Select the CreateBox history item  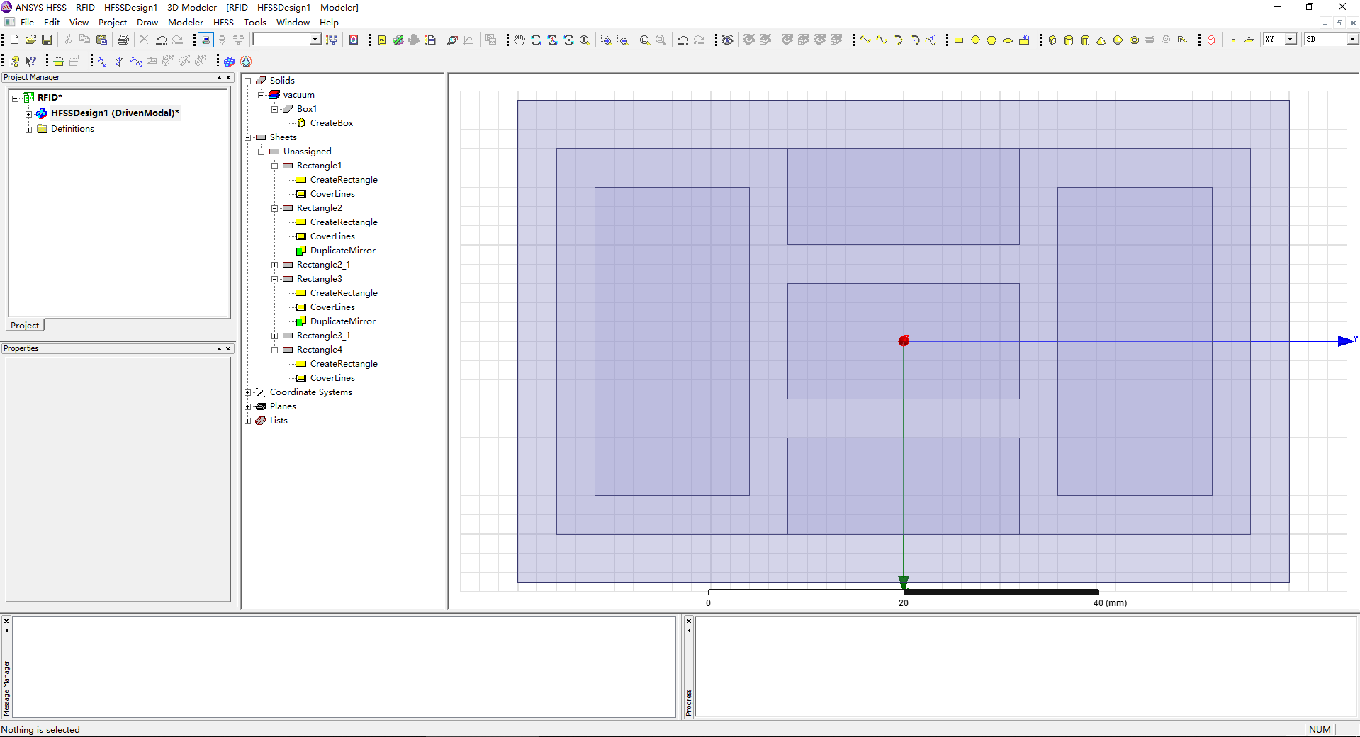331,123
